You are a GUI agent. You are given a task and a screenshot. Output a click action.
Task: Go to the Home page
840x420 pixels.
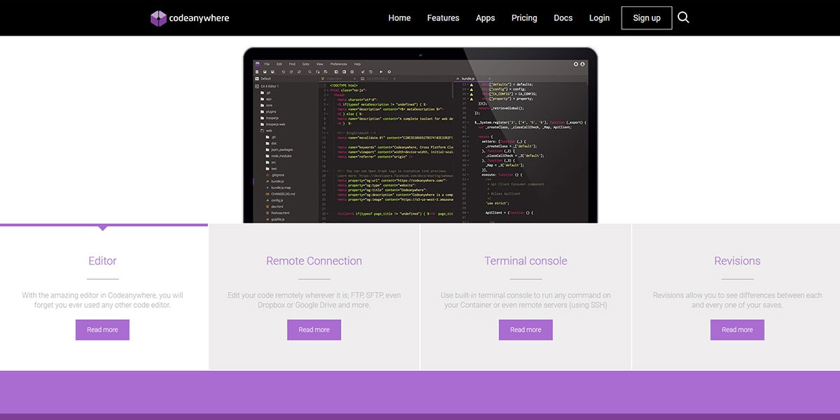[399, 18]
